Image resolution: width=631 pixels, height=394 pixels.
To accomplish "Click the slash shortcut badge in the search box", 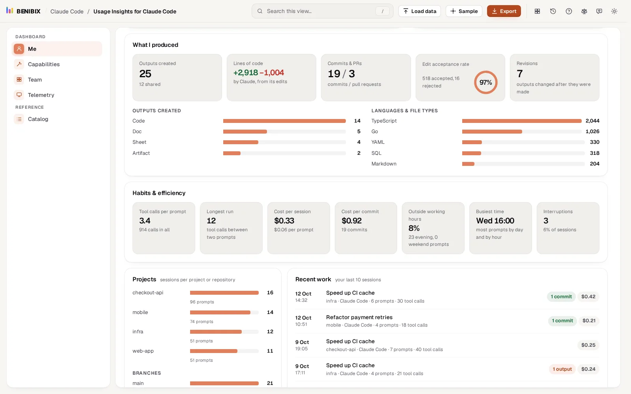I will (382, 11).
